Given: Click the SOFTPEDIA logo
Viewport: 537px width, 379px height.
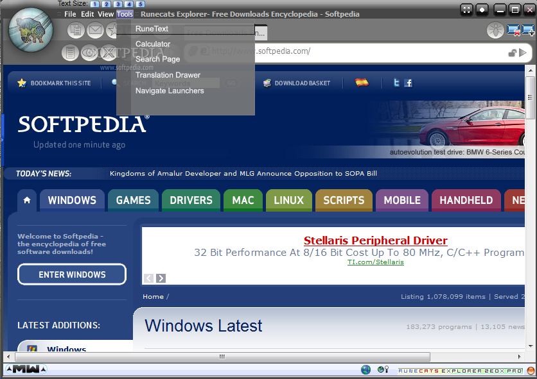Looking at the screenshot, I should click(84, 124).
